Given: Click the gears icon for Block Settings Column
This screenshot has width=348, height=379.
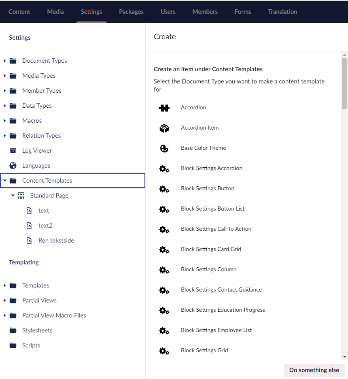Looking at the screenshot, I should click(x=164, y=270).
